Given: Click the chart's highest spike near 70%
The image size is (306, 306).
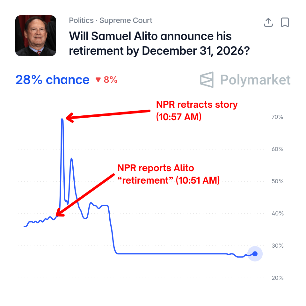Looking at the screenshot, I should (x=62, y=120).
